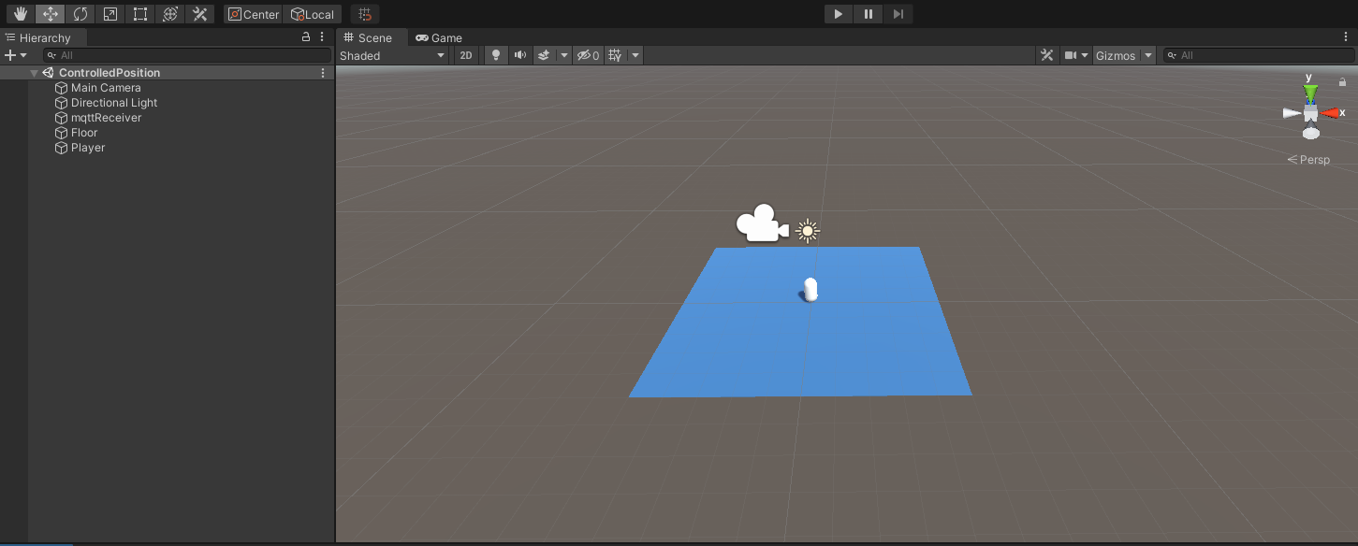Click the scene camera gizmo icon
This screenshot has width=1358, height=546.
click(x=762, y=224)
